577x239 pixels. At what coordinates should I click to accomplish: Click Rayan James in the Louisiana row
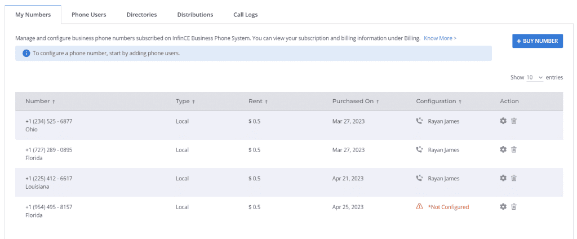(x=443, y=178)
